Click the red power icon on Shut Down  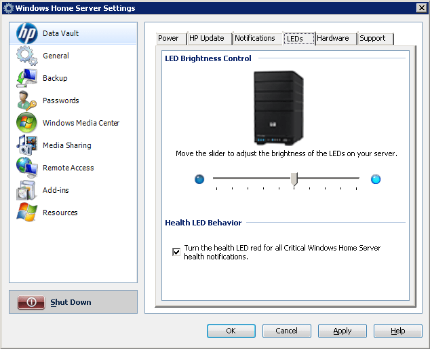tap(31, 302)
